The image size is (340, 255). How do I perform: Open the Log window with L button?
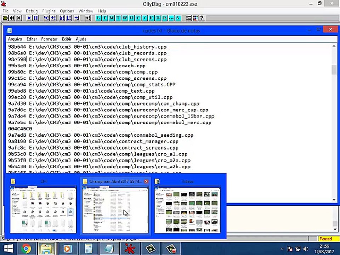(x=98, y=18)
